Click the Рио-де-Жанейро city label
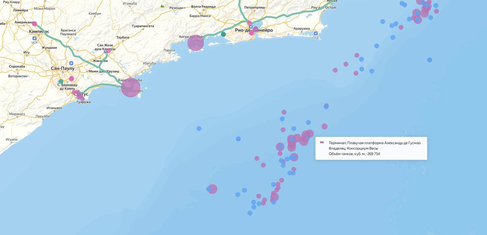487x235 pixels. click(x=254, y=30)
